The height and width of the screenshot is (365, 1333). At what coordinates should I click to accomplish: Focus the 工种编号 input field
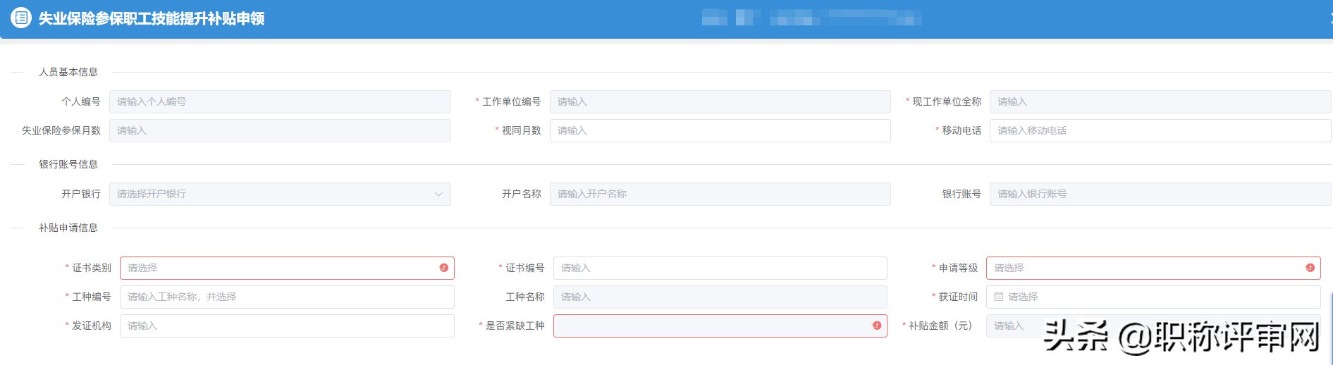point(287,297)
